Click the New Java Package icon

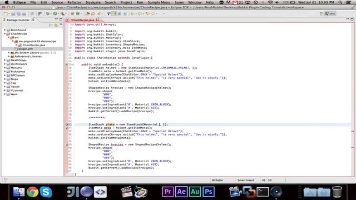pos(72,14)
